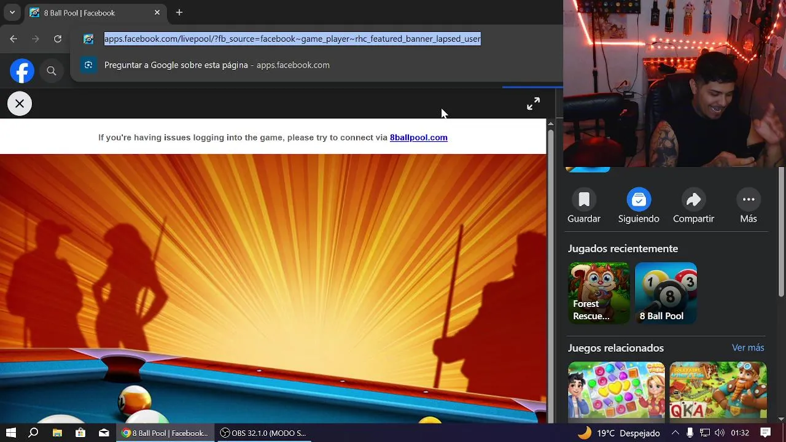
Task: Click the Guardar bookmark button
Action: click(584, 206)
